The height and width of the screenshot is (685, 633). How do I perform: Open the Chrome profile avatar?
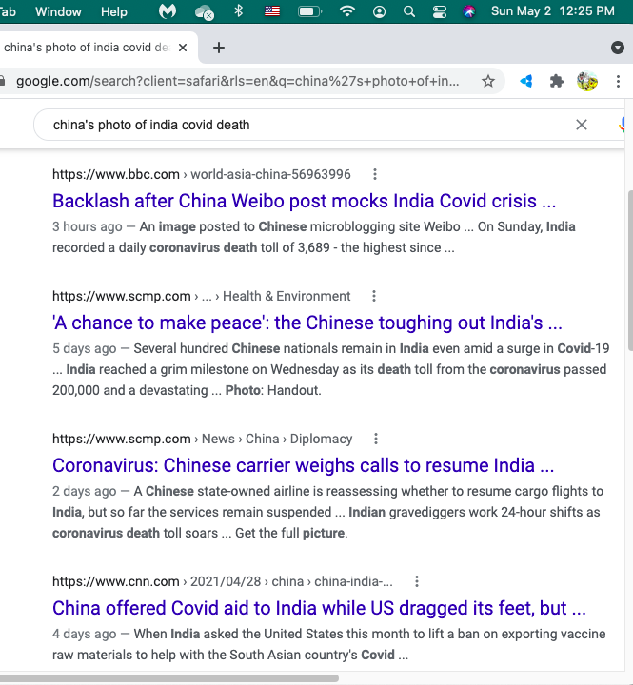point(586,81)
